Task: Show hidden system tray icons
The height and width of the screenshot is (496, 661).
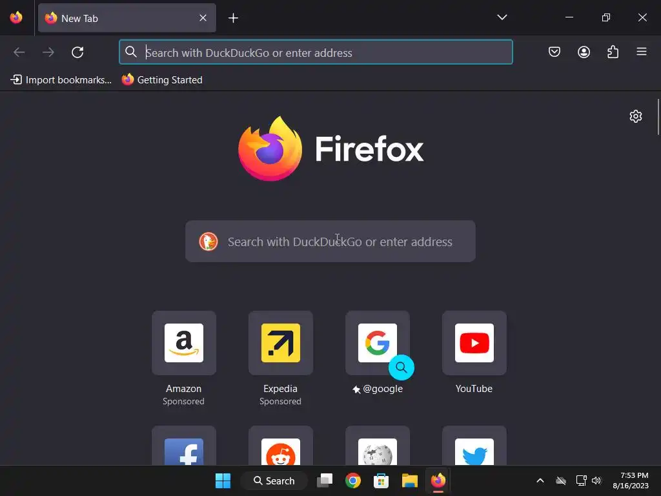Action: [540, 480]
